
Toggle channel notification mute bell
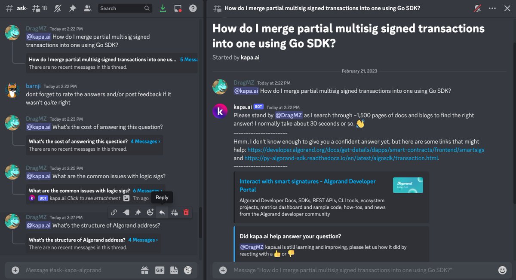pos(57,8)
